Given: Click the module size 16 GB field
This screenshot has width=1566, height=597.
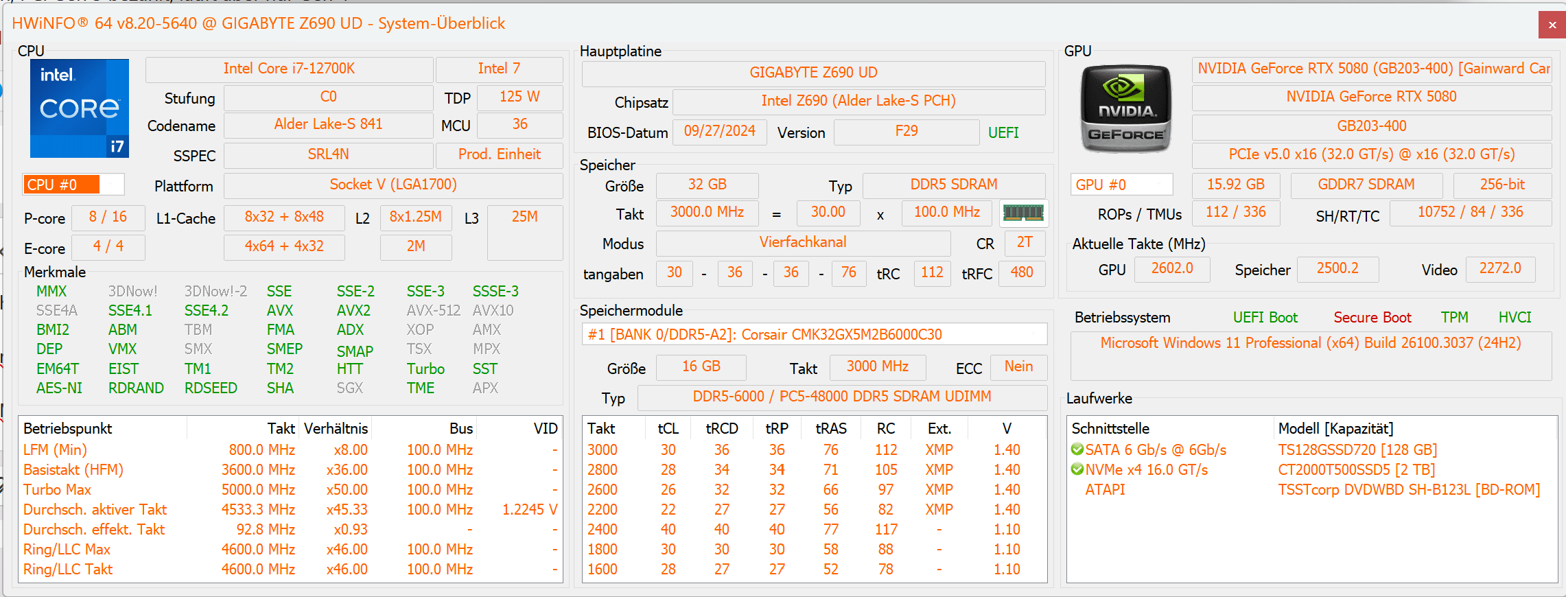Looking at the screenshot, I should point(701,366).
